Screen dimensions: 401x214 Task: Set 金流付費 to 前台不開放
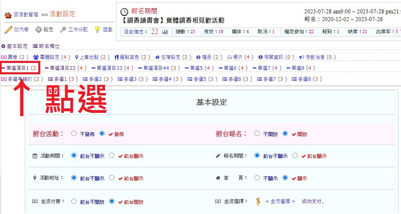coord(74,201)
